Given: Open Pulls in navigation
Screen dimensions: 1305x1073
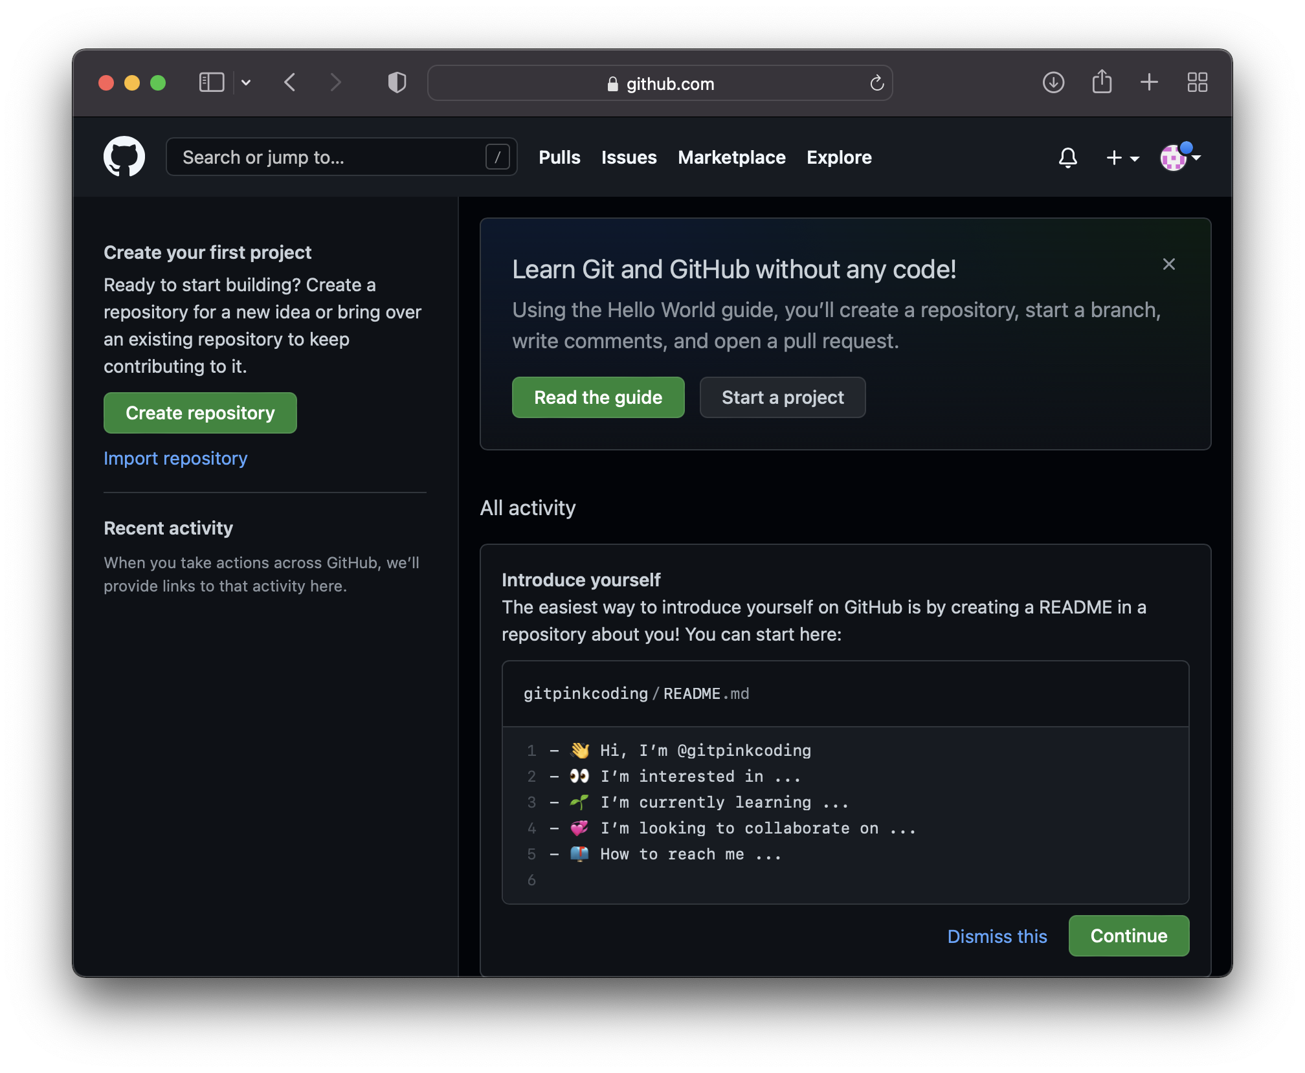Looking at the screenshot, I should 559,157.
